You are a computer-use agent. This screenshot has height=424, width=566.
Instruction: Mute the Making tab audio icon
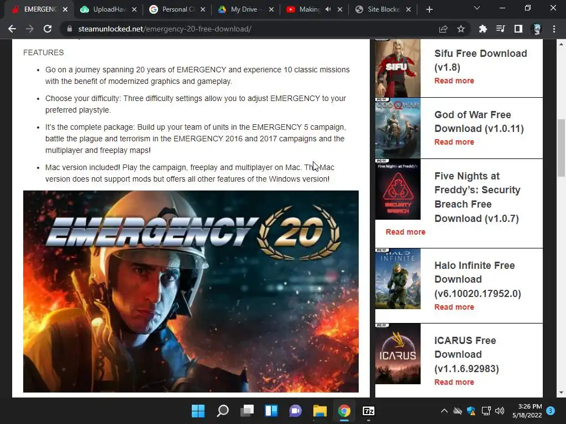pyautogui.click(x=328, y=9)
